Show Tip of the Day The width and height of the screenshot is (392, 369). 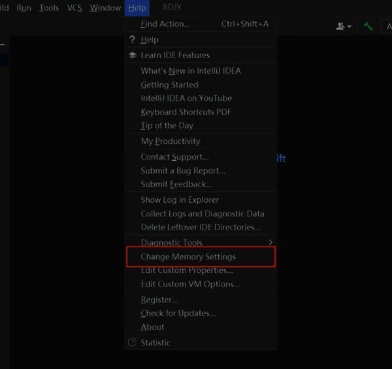tap(201, 126)
